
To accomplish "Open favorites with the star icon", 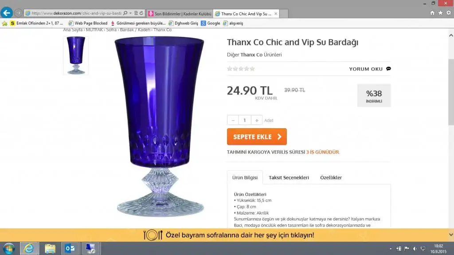I will (440, 13).
